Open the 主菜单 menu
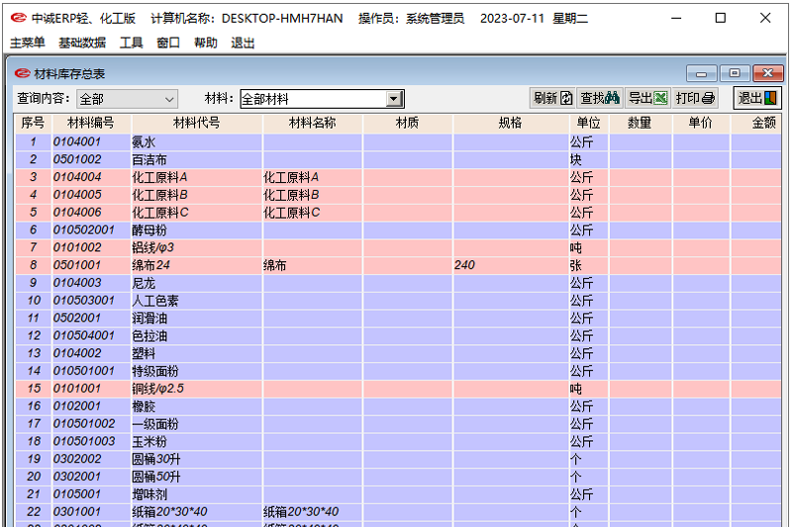The image size is (792, 527). (28, 43)
